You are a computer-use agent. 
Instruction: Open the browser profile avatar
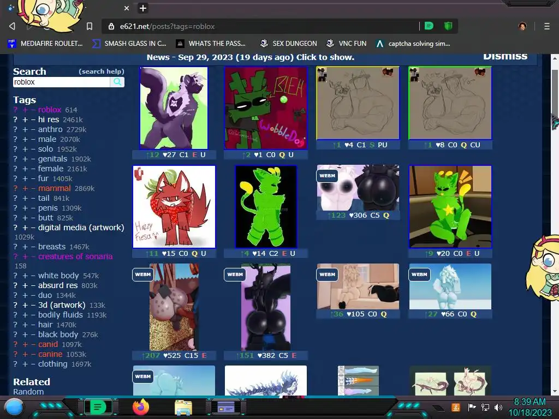(522, 26)
